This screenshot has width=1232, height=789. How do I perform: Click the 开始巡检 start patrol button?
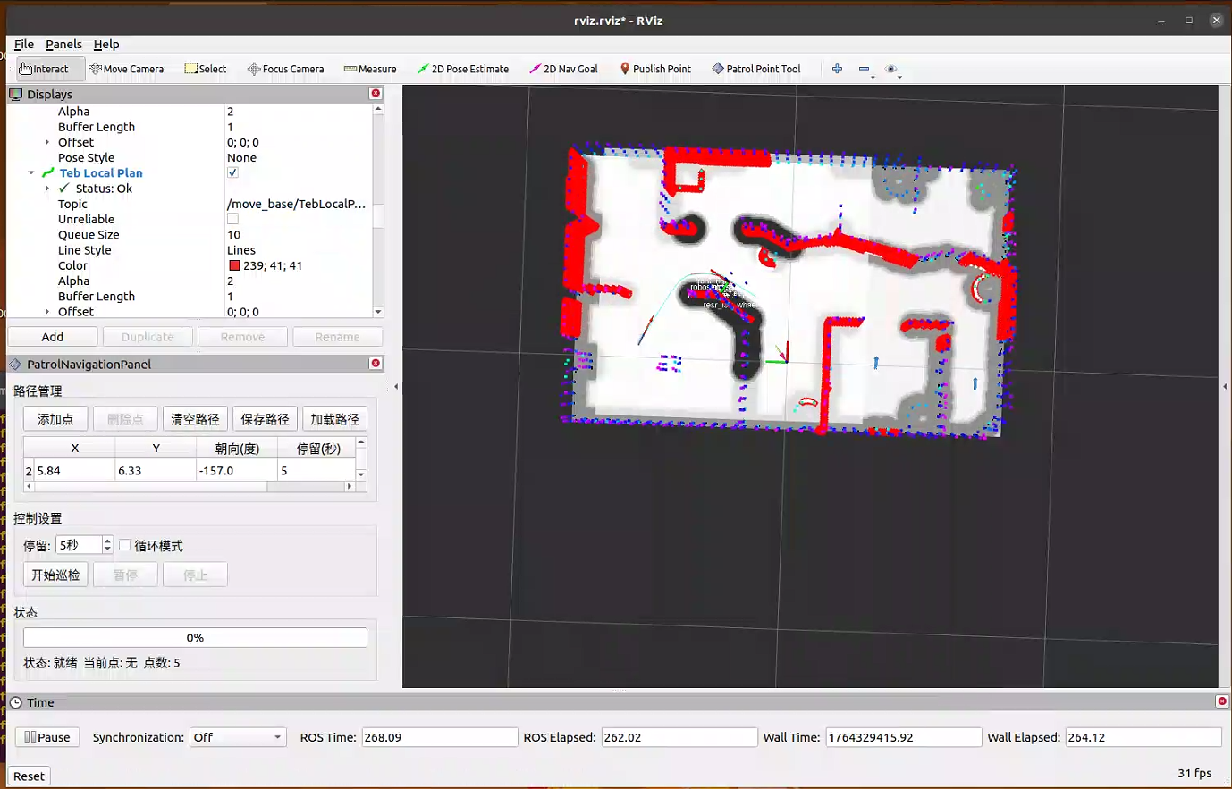(55, 575)
